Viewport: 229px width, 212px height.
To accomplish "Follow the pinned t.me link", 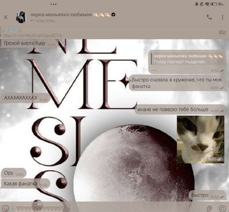I will (x=32, y=36).
